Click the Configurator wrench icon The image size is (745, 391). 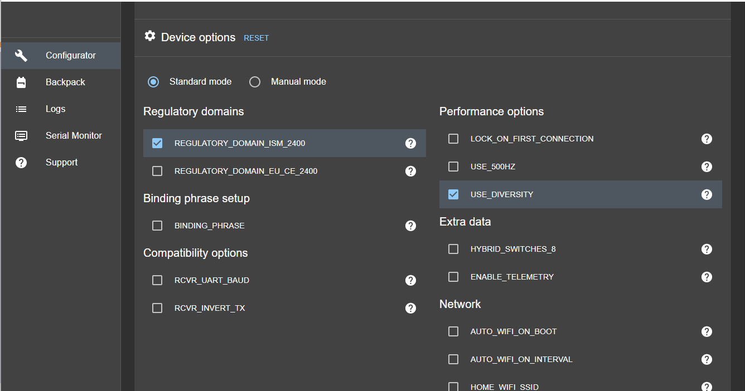click(x=21, y=56)
